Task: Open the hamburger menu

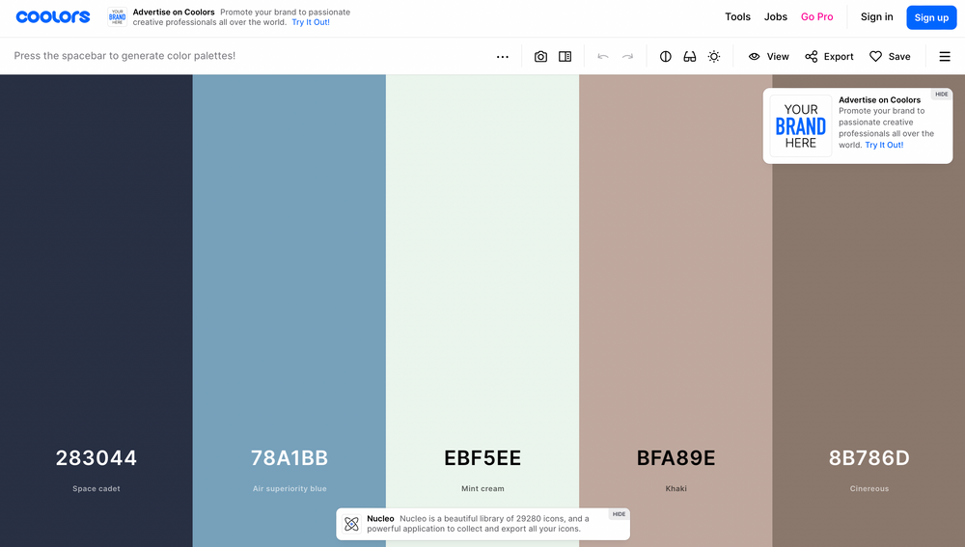Action: click(945, 57)
